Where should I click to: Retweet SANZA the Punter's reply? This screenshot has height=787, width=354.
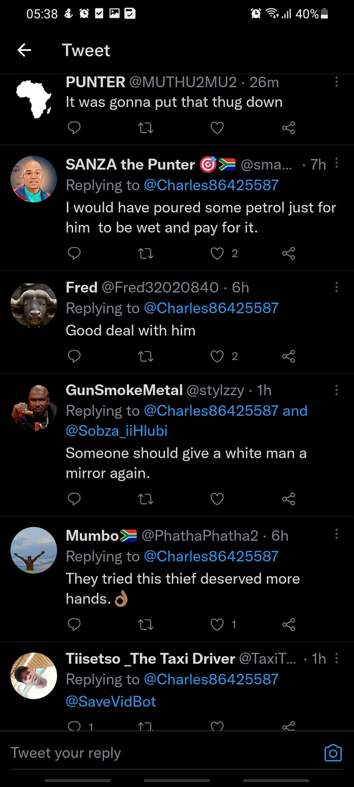(x=146, y=253)
